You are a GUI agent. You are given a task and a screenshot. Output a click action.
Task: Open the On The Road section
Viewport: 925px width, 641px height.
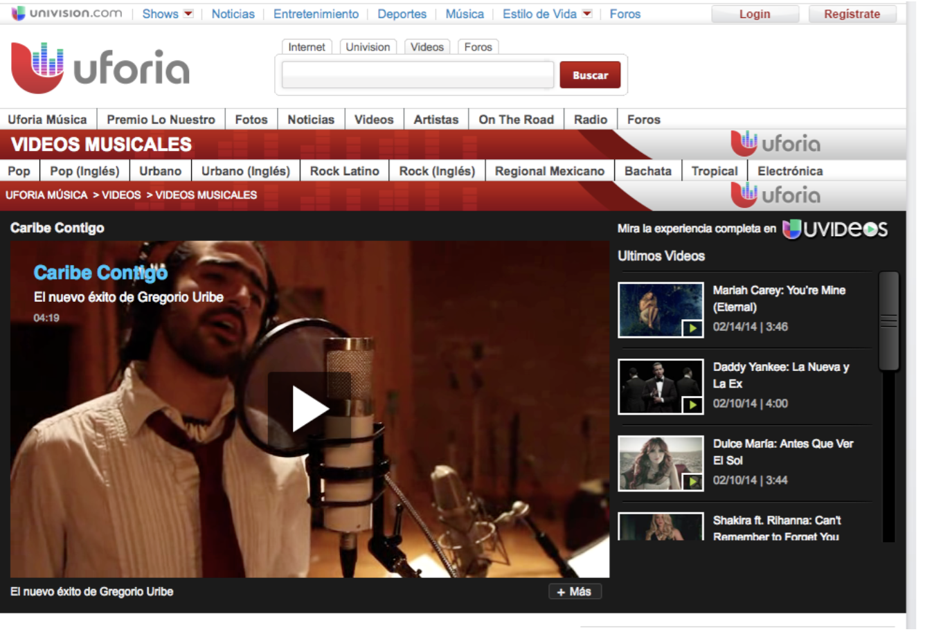click(516, 119)
